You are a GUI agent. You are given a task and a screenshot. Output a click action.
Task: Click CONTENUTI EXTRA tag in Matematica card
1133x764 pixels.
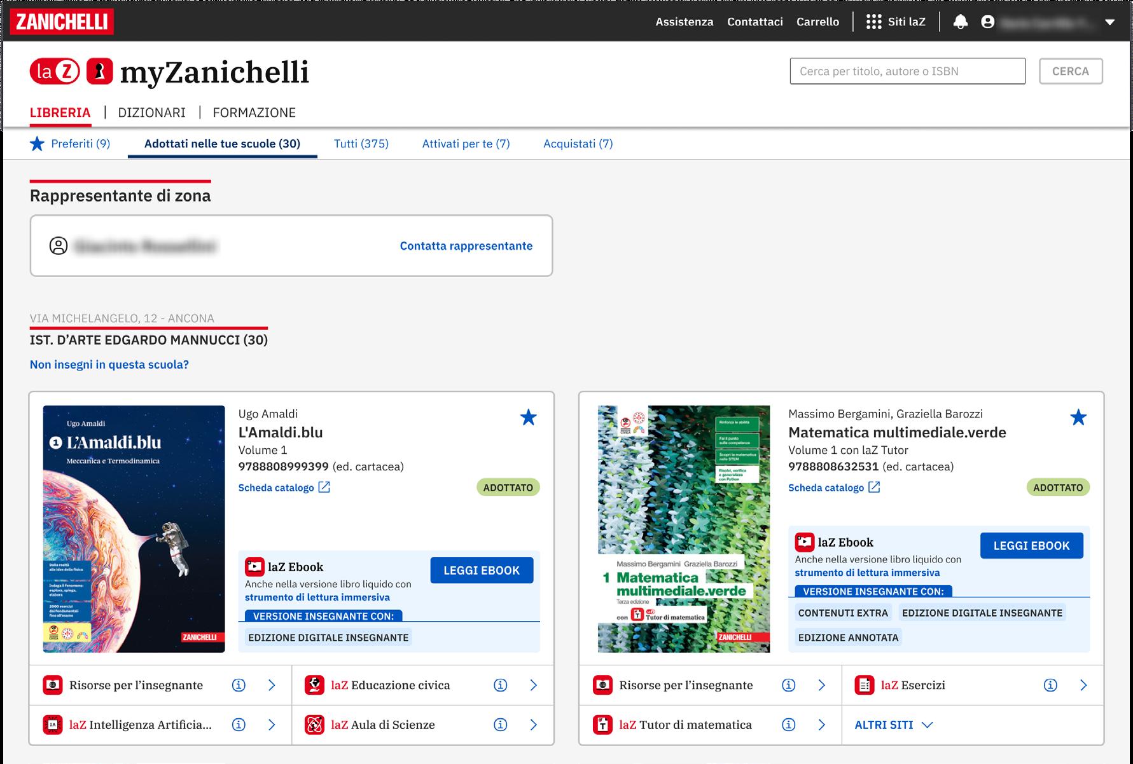point(843,613)
